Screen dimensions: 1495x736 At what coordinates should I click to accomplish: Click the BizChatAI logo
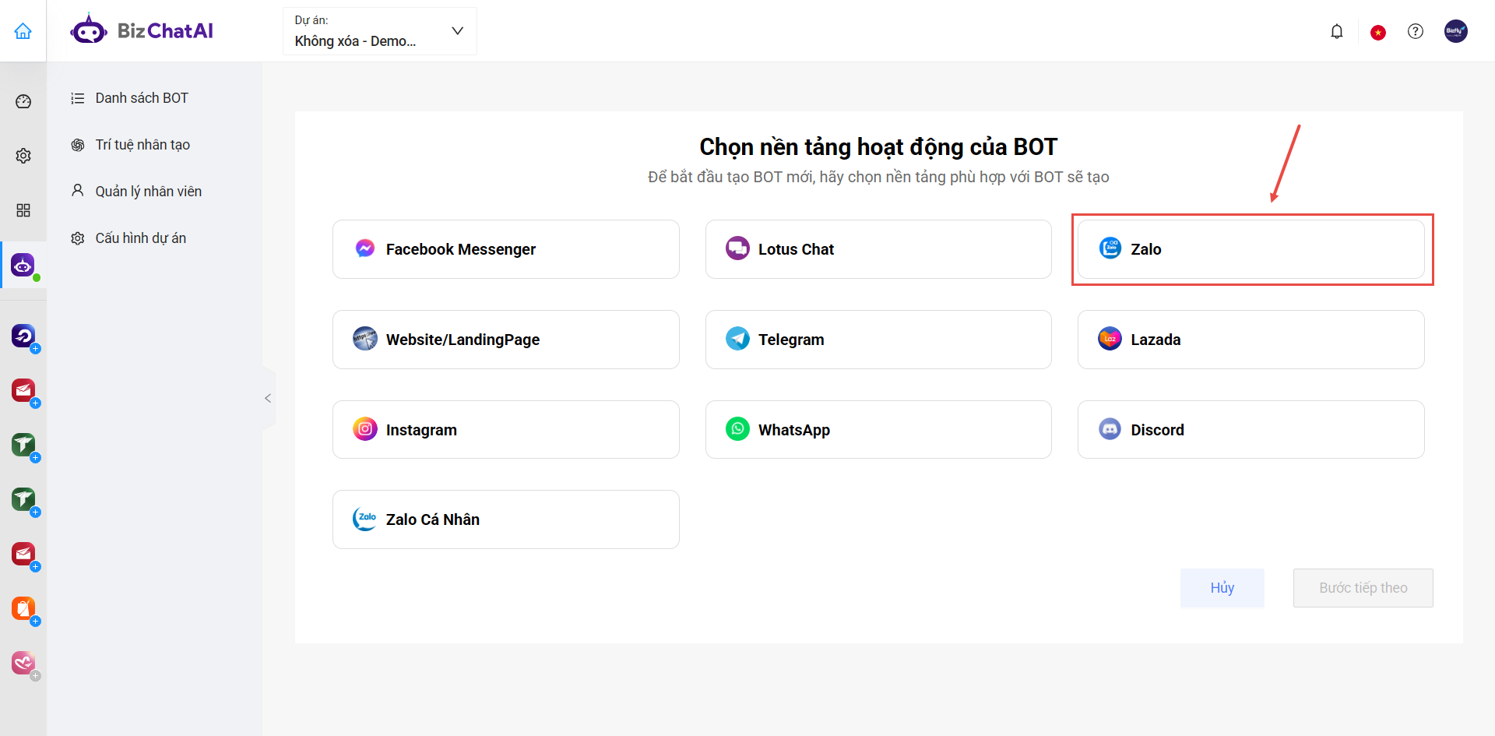pyautogui.click(x=142, y=31)
